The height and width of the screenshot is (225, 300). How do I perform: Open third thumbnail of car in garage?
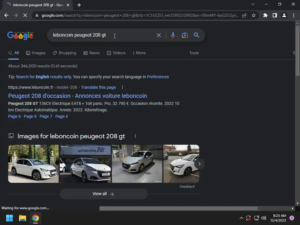tap(137, 164)
